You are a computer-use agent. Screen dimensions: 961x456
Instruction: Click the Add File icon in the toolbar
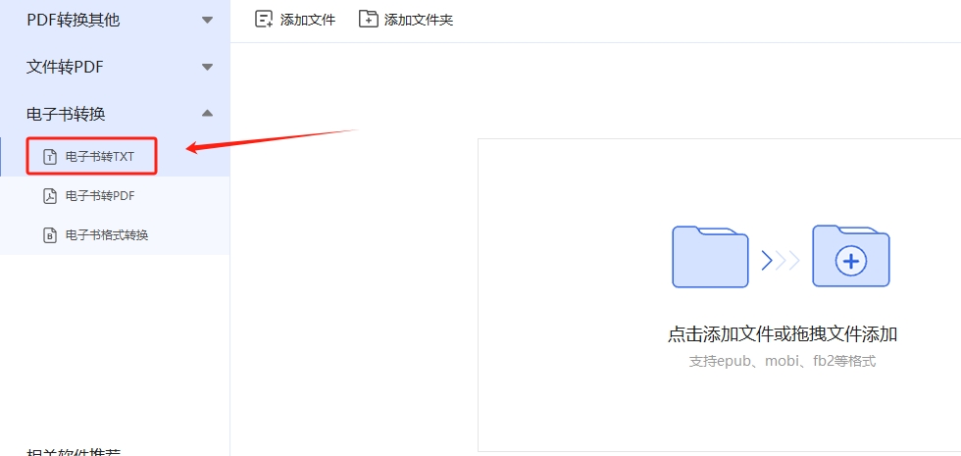pos(264,20)
